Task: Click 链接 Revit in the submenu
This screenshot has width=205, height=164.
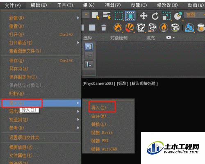Action: coord(109,132)
